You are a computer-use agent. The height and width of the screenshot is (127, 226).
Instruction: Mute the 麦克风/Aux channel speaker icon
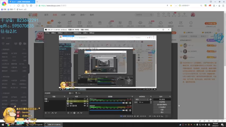pyautogui.click(x=127, y=103)
